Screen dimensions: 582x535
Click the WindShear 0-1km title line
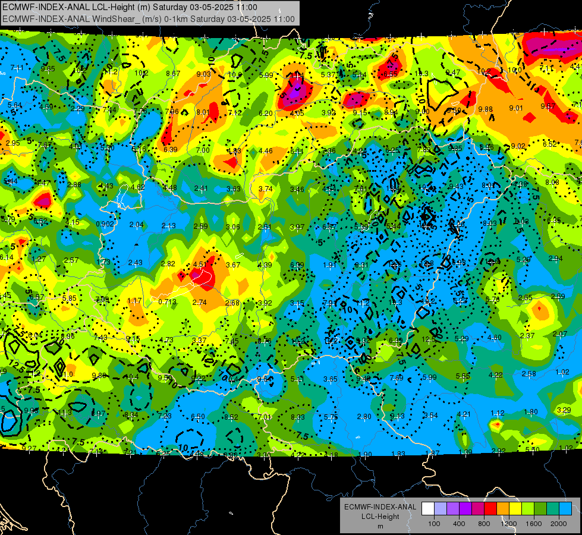(x=149, y=19)
